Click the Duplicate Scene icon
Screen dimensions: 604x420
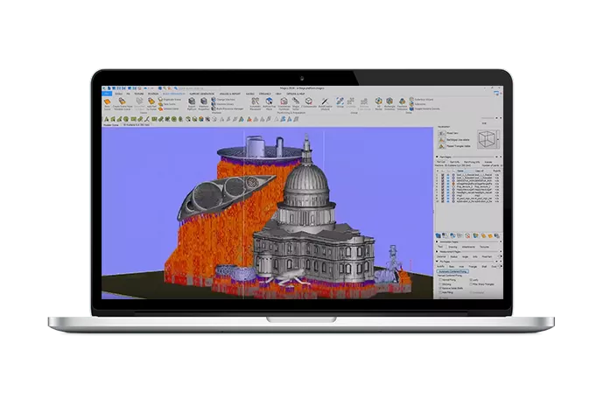tap(161, 100)
